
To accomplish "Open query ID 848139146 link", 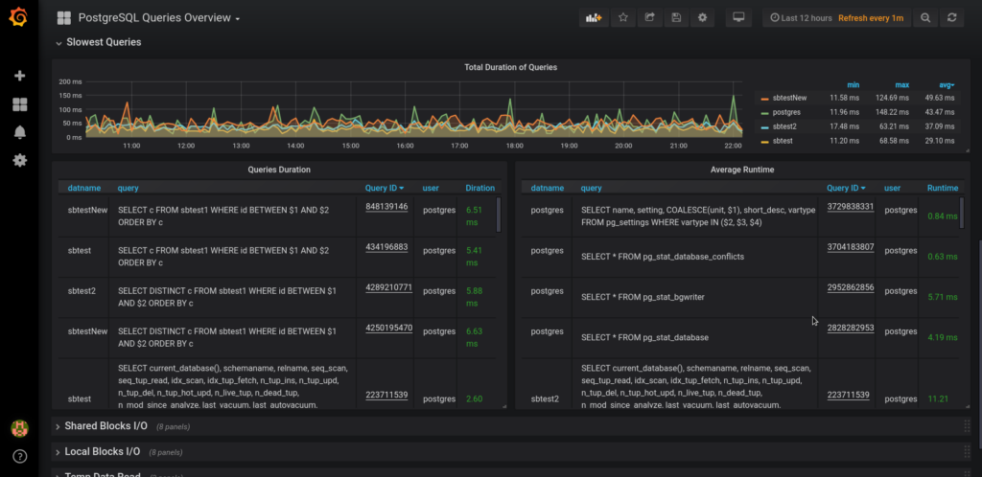I will (x=386, y=206).
